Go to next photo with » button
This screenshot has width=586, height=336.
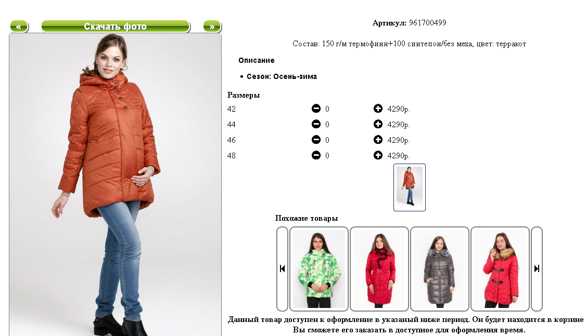click(x=212, y=26)
